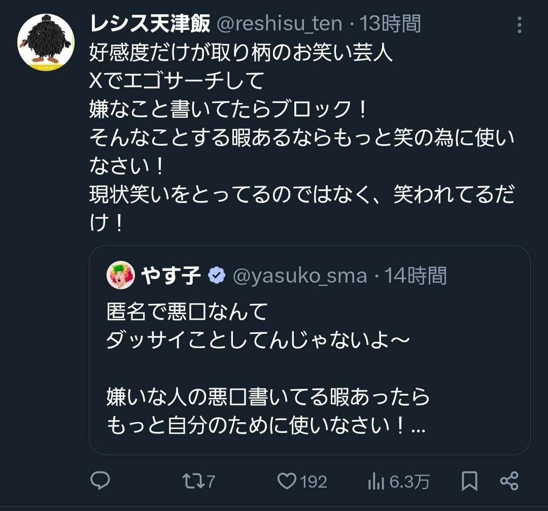Click the blue verified badge beside やす子
Image resolution: width=548 pixels, height=511 pixels.
217,276
